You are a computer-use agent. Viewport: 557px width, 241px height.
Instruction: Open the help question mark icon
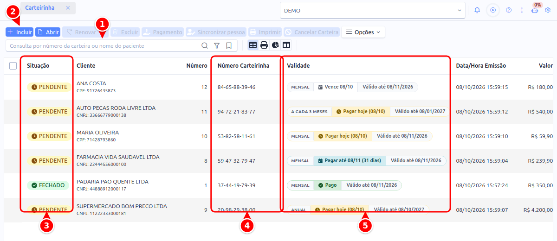tap(509, 10)
